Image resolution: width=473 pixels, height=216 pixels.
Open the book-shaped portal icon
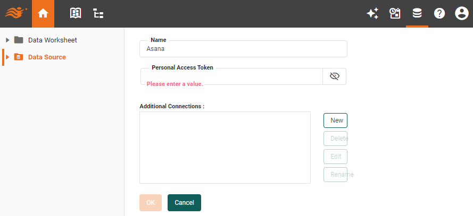pyautogui.click(x=76, y=14)
